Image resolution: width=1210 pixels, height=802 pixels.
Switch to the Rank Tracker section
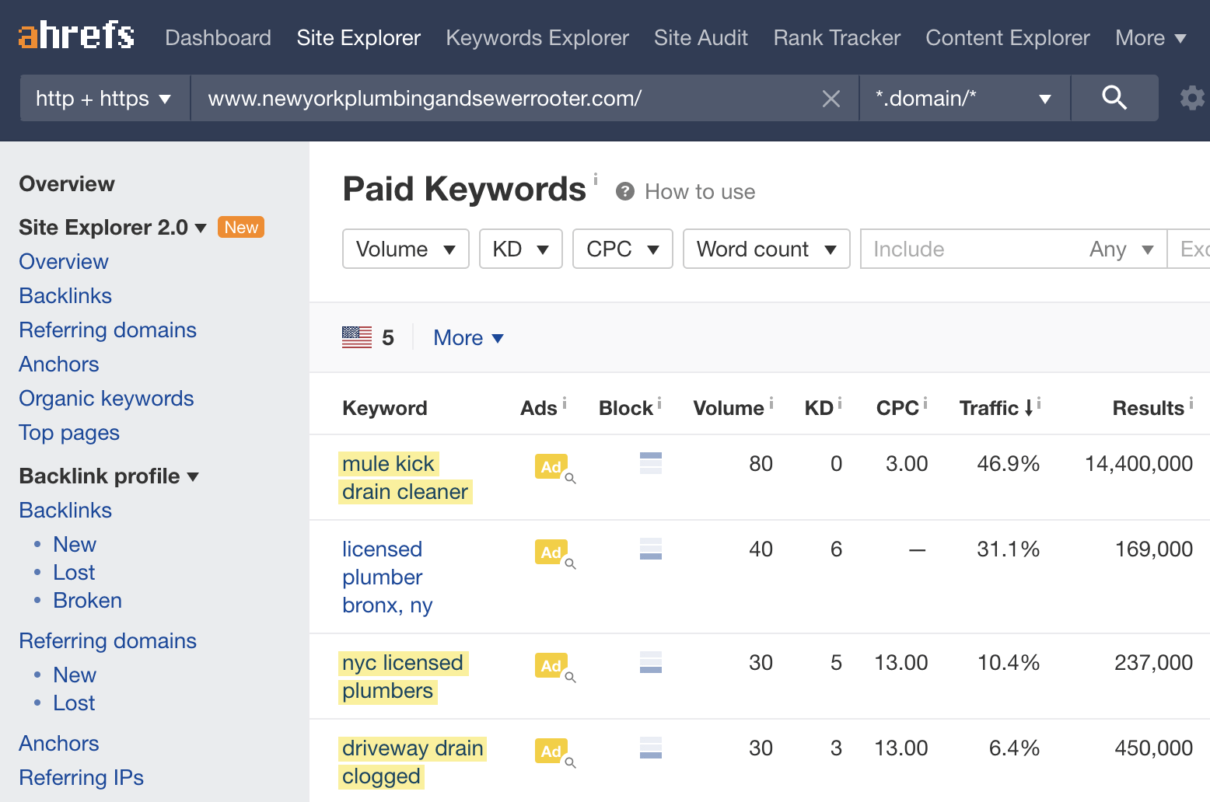click(836, 37)
